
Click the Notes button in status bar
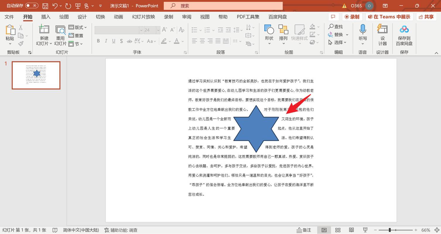pyautogui.click(x=304, y=230)
